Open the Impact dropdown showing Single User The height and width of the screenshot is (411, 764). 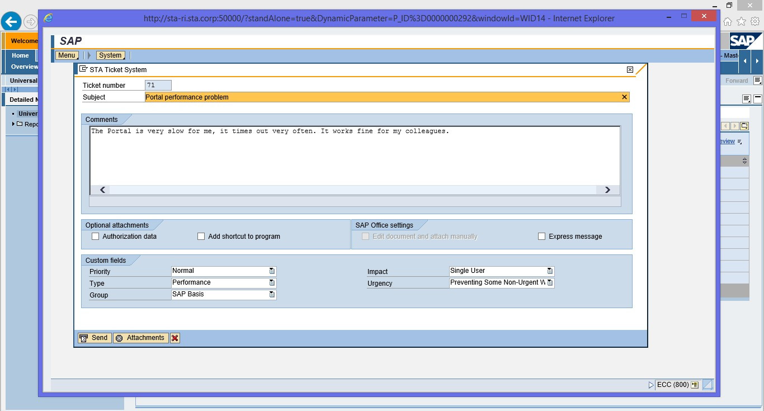click(x=550, y=271)
